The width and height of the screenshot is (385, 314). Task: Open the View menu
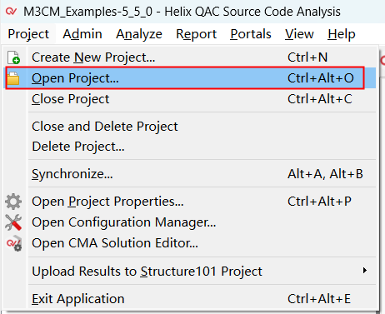point(299,34)
